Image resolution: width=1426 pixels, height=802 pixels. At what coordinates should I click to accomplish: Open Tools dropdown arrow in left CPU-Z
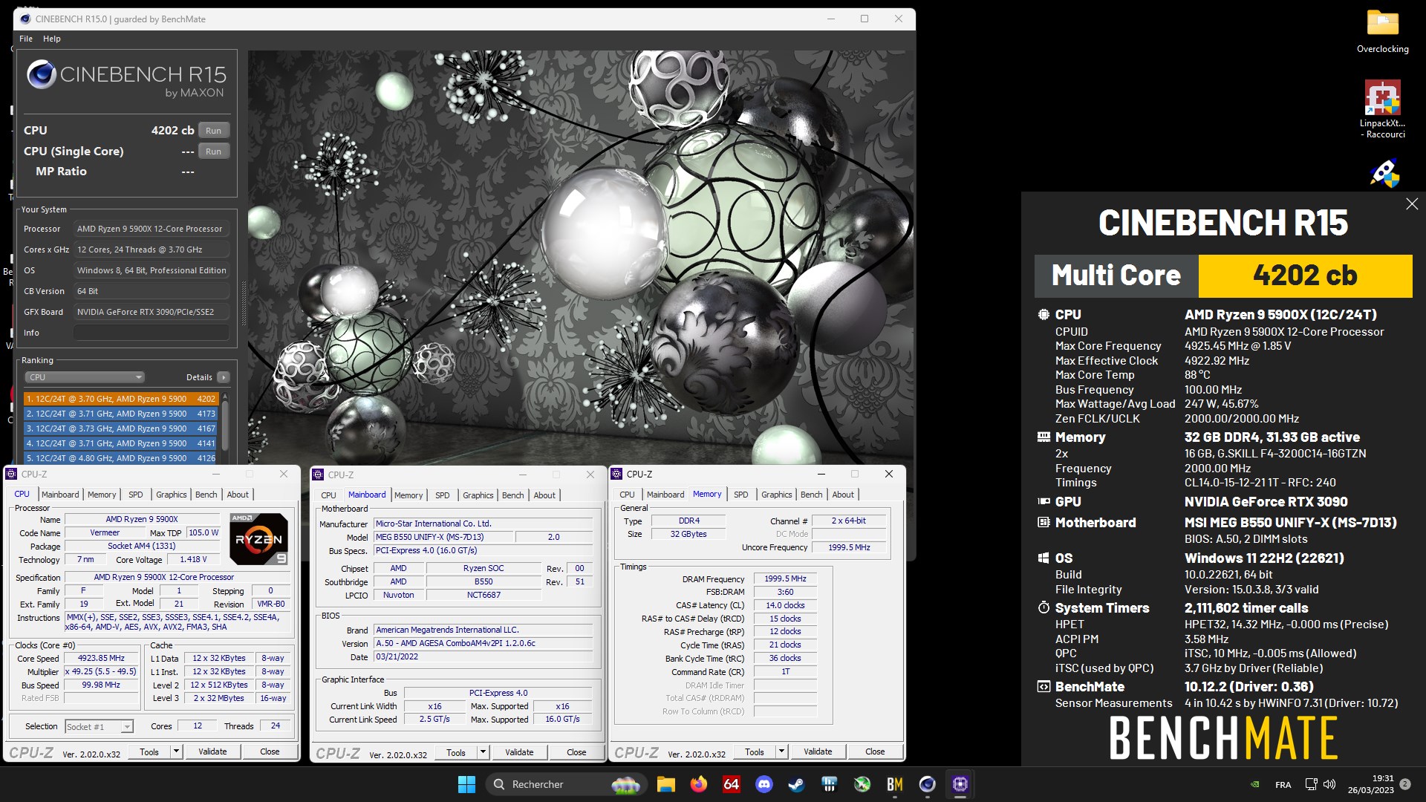pyautogui.click(x=176, y=752)
